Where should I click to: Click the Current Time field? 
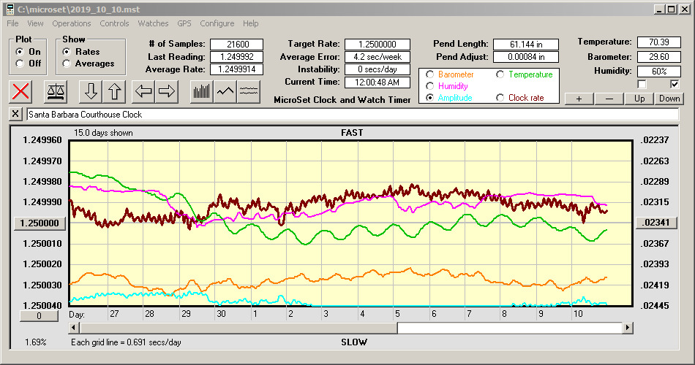click(x=377, y=82)
